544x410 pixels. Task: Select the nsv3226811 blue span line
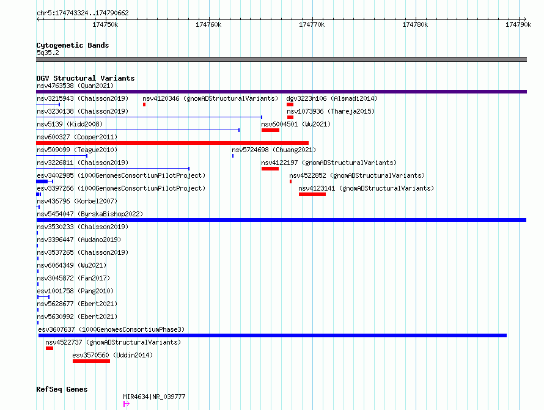tap(112, 169)
